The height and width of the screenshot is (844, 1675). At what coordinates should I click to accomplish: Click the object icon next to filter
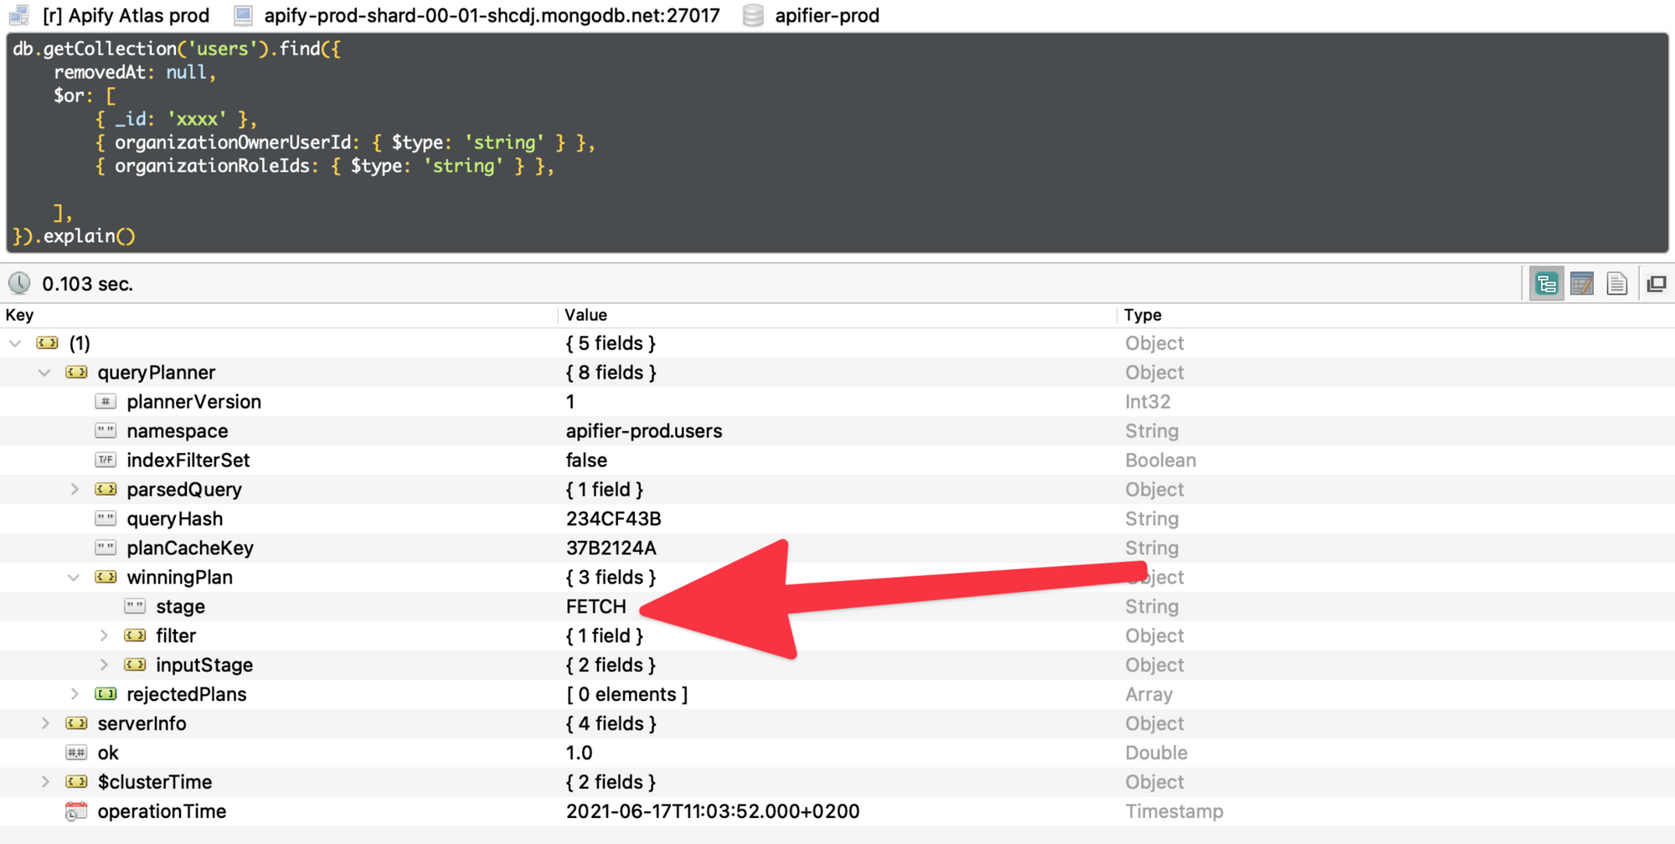pyautogui.click(x=135, y=636)
